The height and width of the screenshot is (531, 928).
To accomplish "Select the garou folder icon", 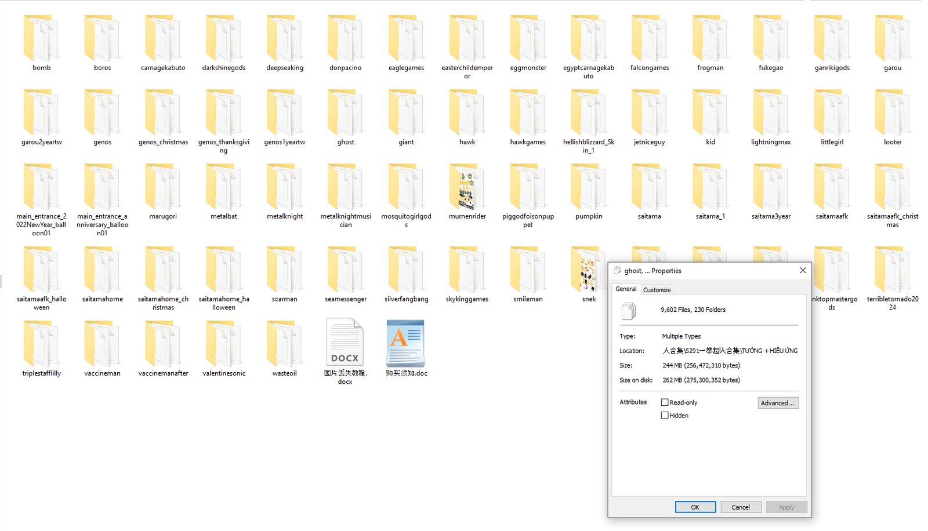I will [892, 39].
